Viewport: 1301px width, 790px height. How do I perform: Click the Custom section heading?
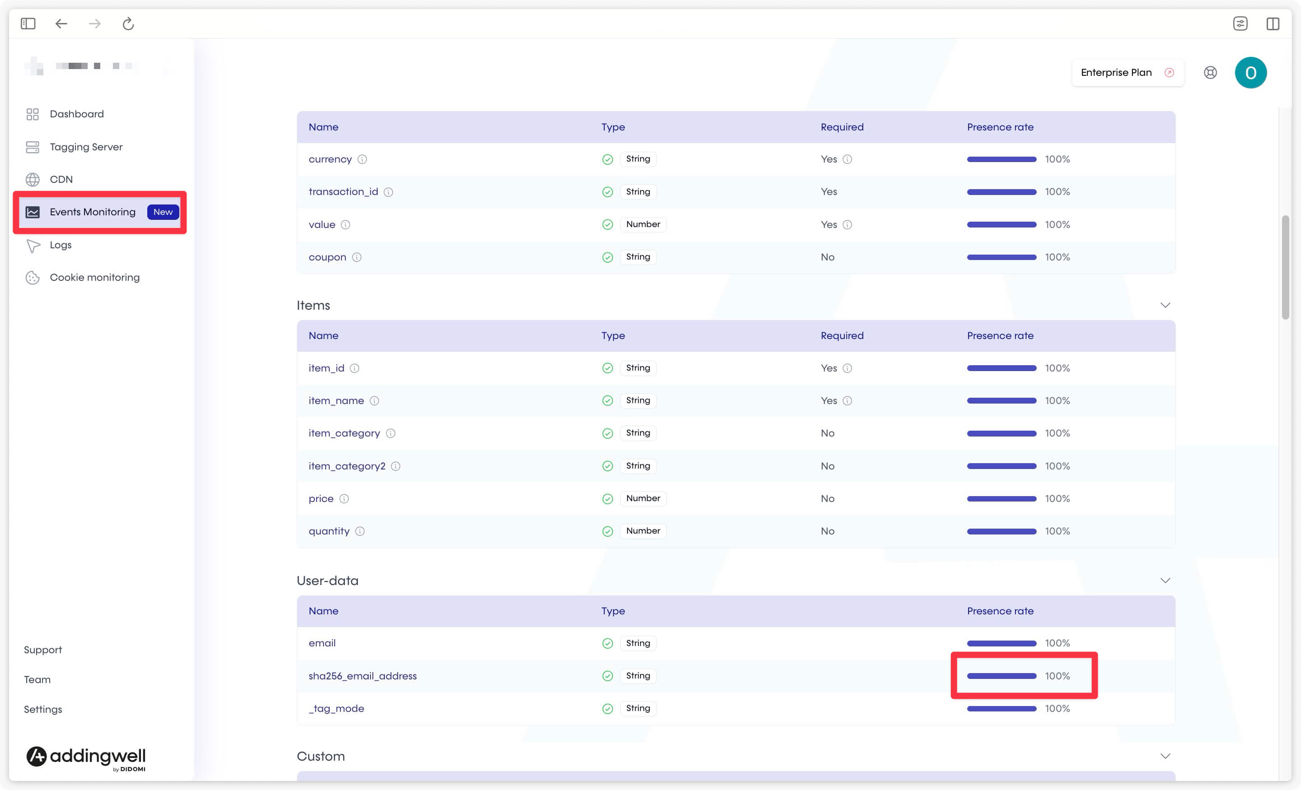click(x=320, y=757)
